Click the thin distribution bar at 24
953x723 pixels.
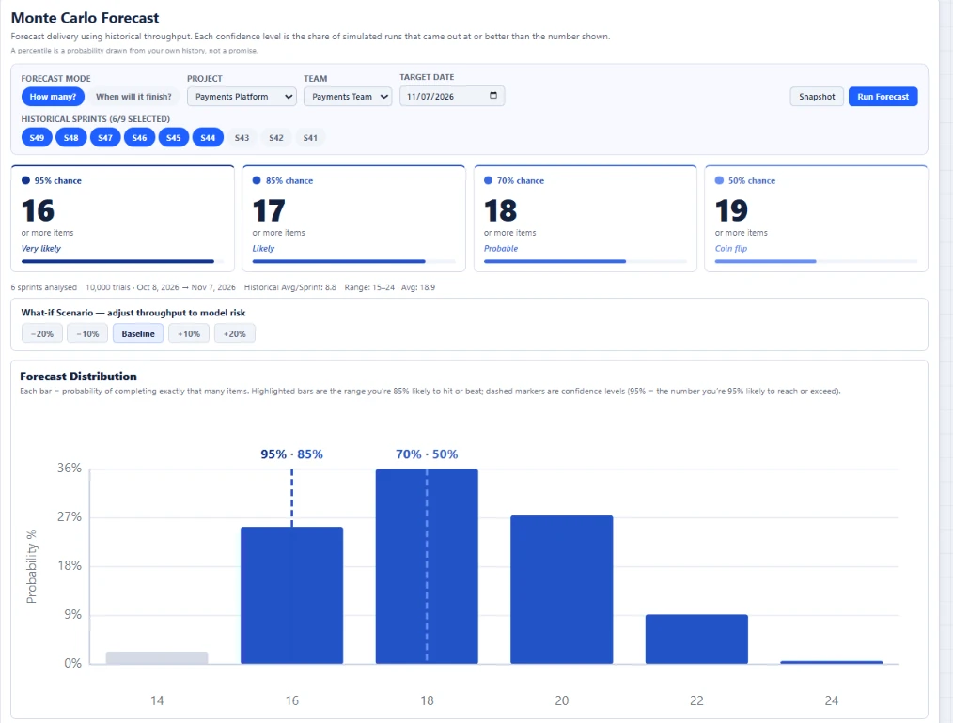832,662
